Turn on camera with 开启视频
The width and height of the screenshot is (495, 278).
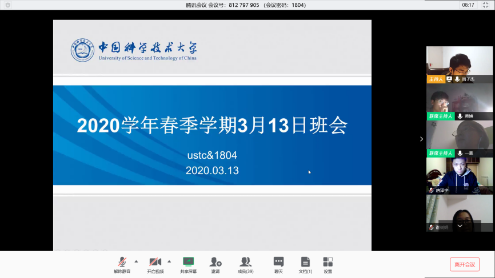pyautogui.click(x=155, y=264)
